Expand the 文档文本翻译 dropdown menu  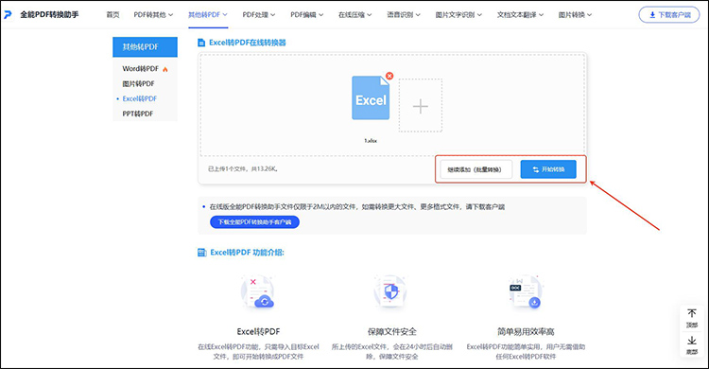[520, 14]
